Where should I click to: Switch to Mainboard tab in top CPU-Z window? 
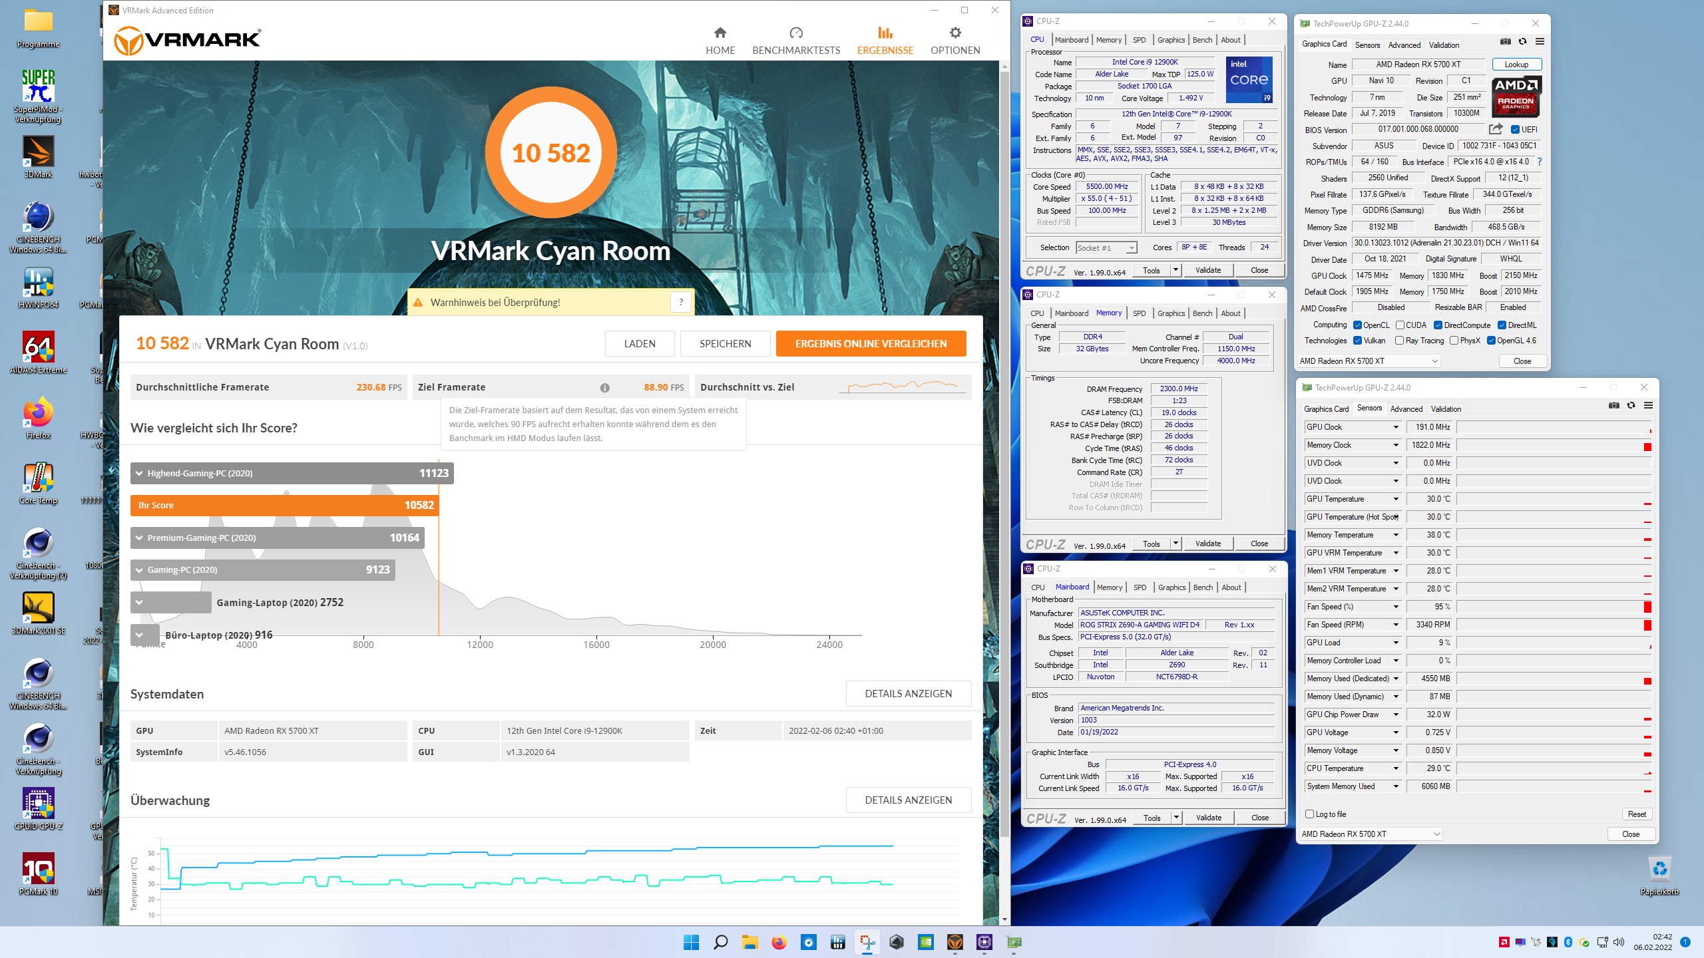(x=1072, y=40)
